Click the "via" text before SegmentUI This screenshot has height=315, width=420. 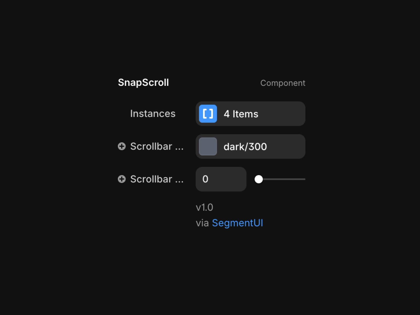pos(202,223)
